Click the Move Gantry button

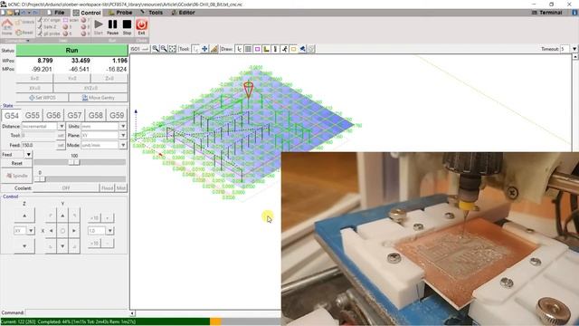[x=99, y=98]
